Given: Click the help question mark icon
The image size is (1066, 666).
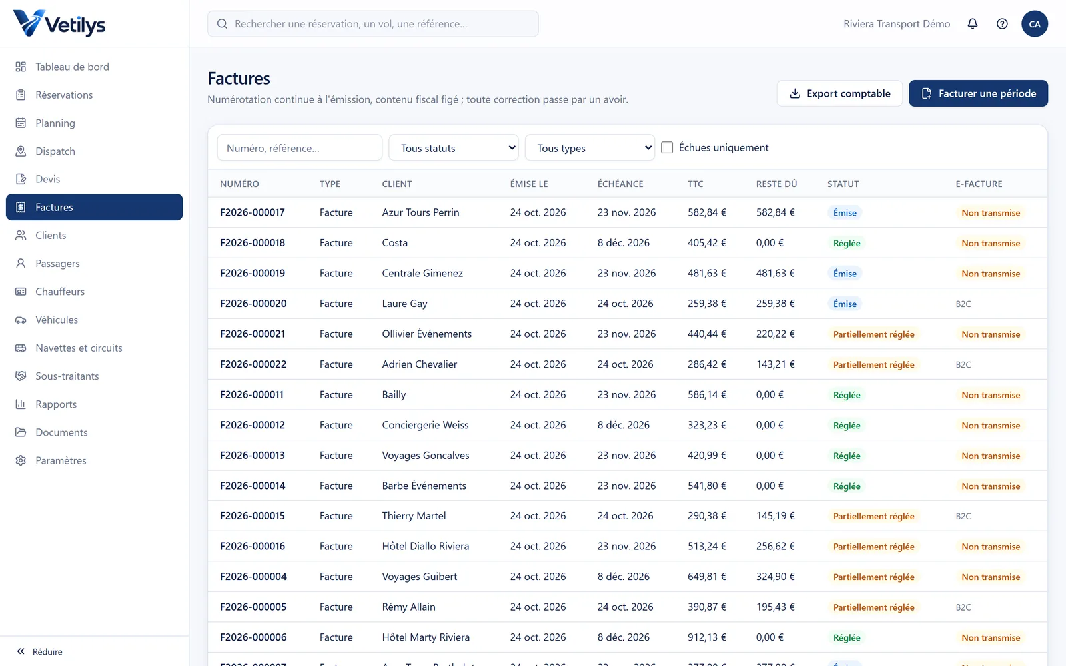Looking at the screenshot, I should click(1002, 24).
